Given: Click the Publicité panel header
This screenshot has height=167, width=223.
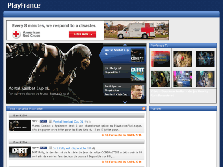Looking at the screenshot, I should click(183, 109).
